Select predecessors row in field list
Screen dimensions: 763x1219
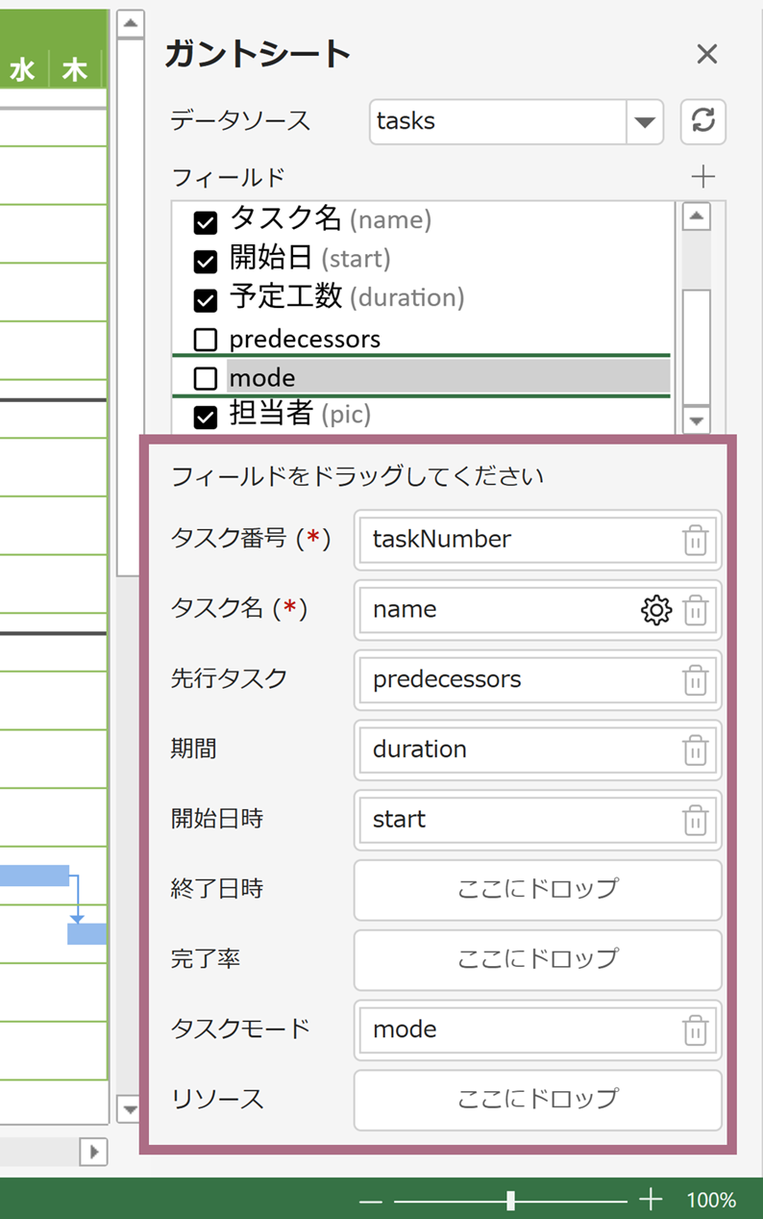423,339
